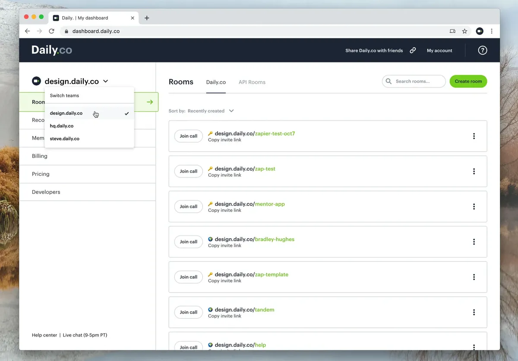Copy invite link for zap-test
Image resolution: width=518 pixels, height=361 pixels.
[224, 175]
